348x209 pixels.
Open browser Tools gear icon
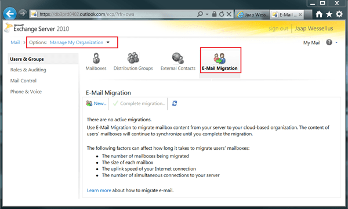click(x=339, y=14)
